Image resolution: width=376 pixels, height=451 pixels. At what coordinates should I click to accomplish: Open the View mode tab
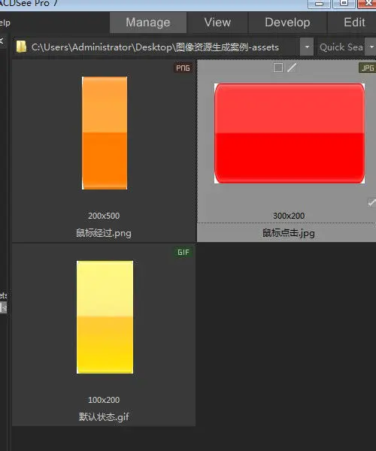pos(217,23)
